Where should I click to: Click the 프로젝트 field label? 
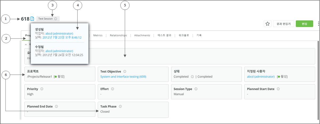point(33,71)
